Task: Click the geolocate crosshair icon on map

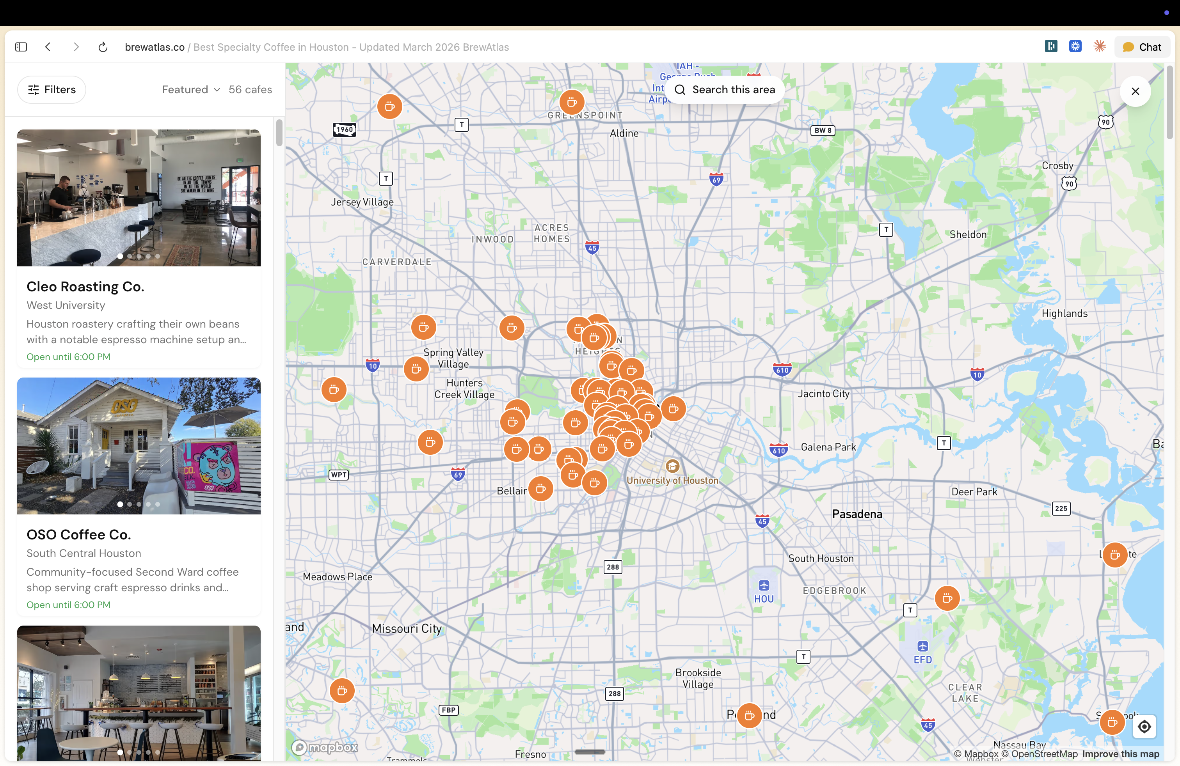Action: [1144, 726]
